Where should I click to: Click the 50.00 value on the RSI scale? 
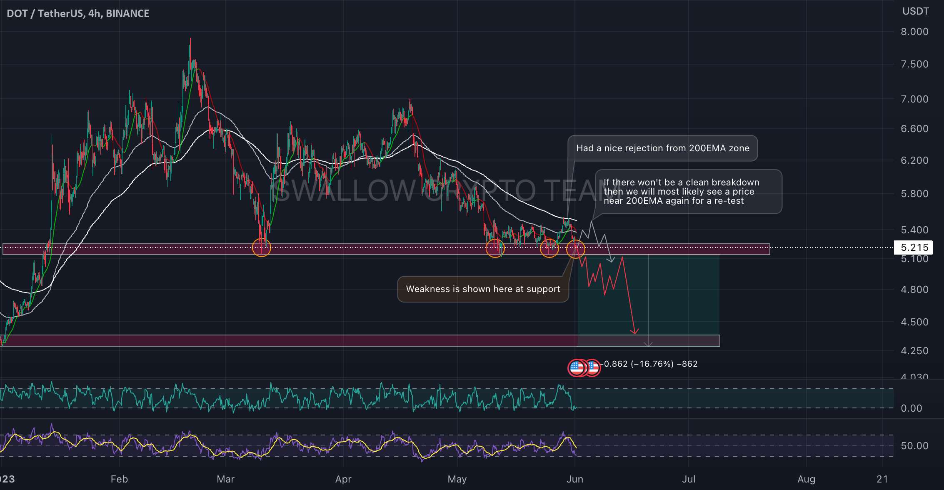(x=914, y=446)
